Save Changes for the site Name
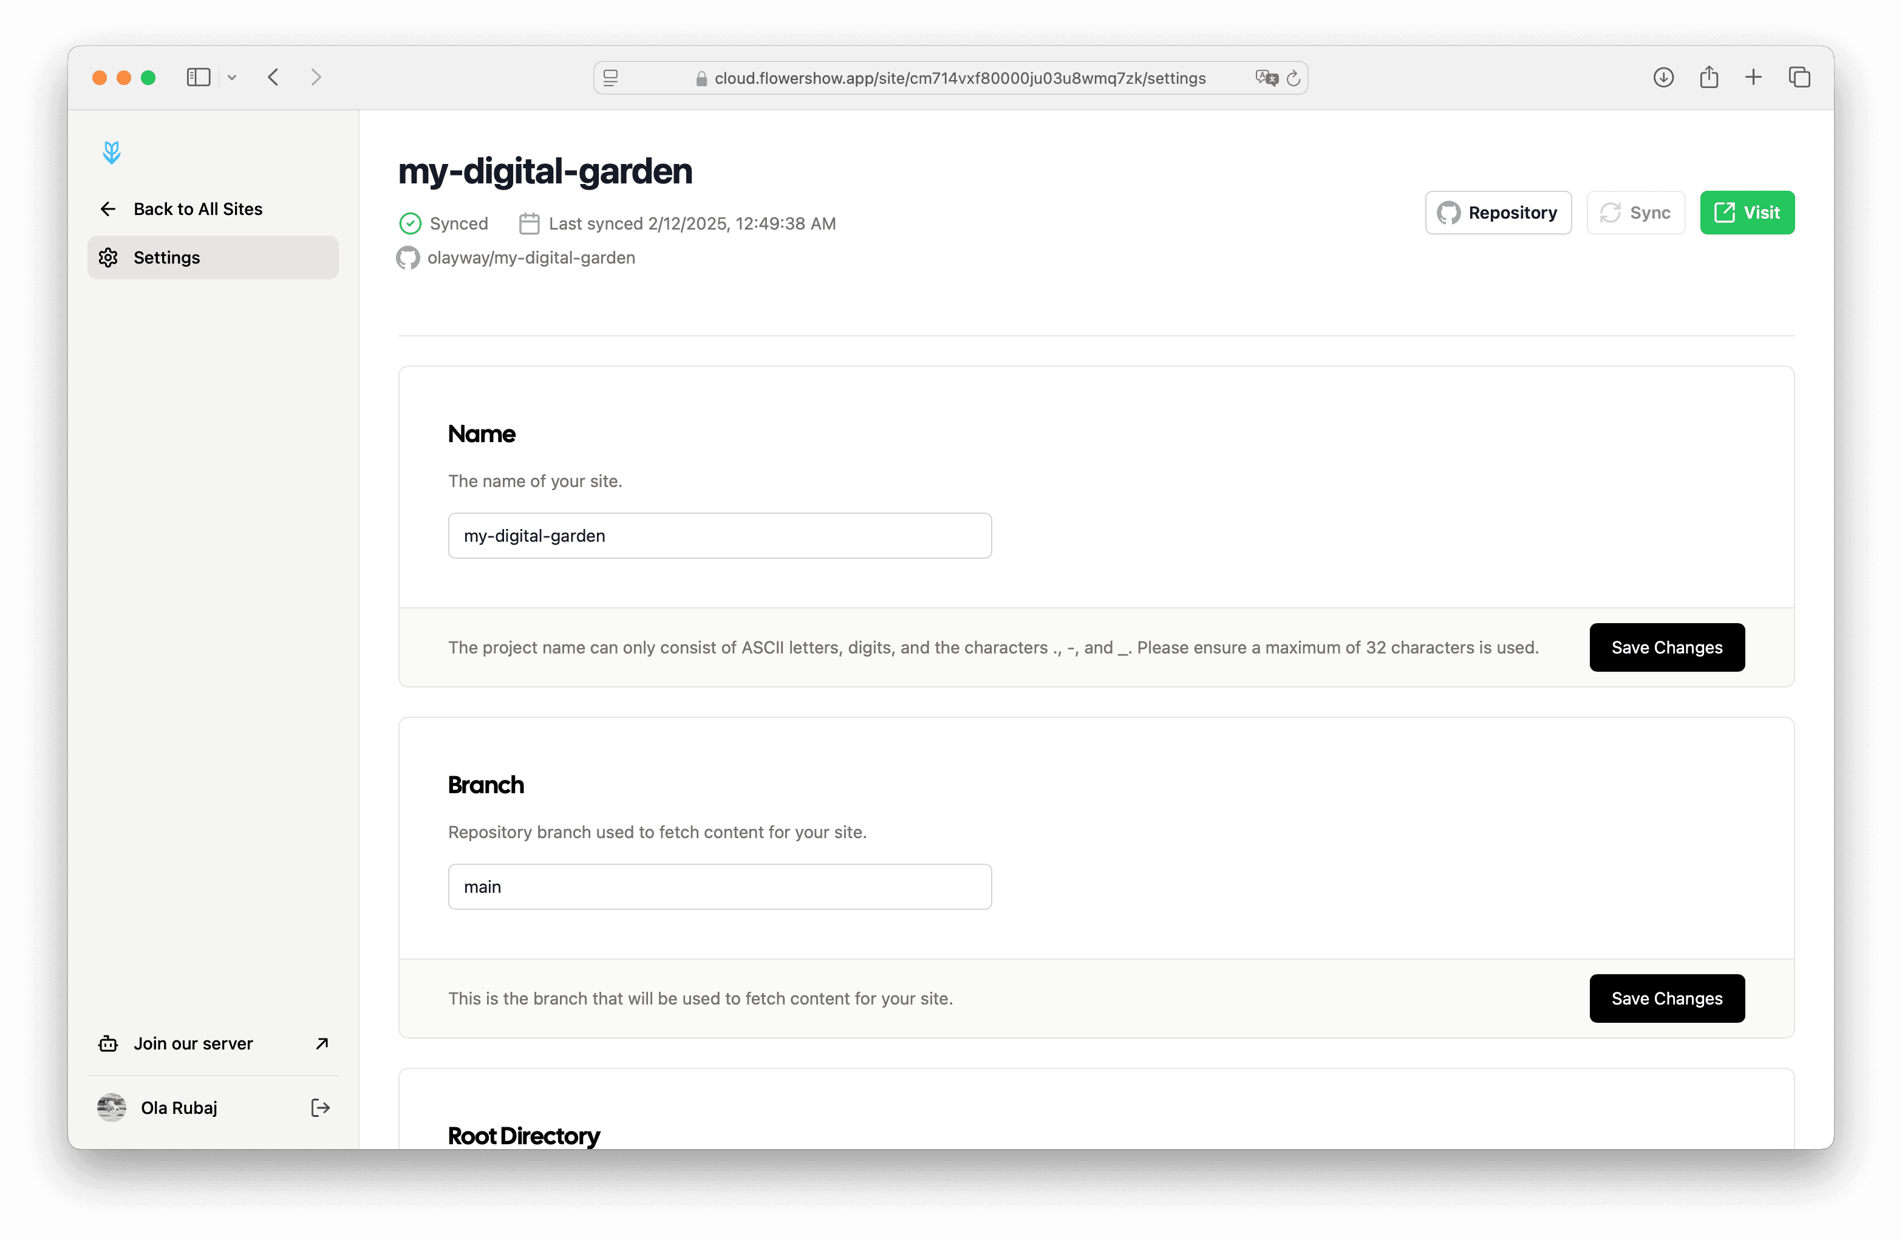1902x1239 pixels. pos(1667,647)
